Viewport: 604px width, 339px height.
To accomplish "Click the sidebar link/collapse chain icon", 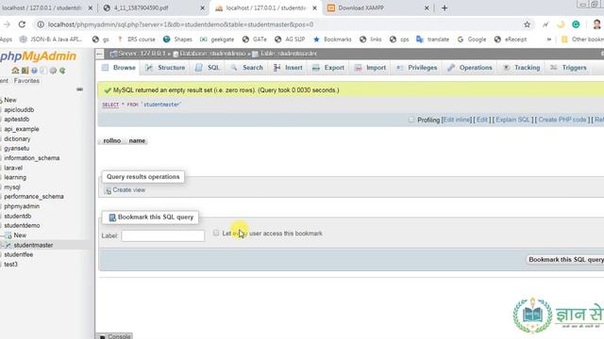I will [x=79, y=89].
